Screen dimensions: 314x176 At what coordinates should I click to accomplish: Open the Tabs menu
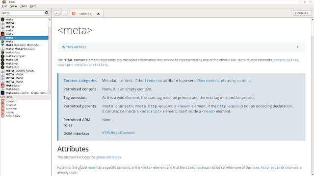[24, 6]
